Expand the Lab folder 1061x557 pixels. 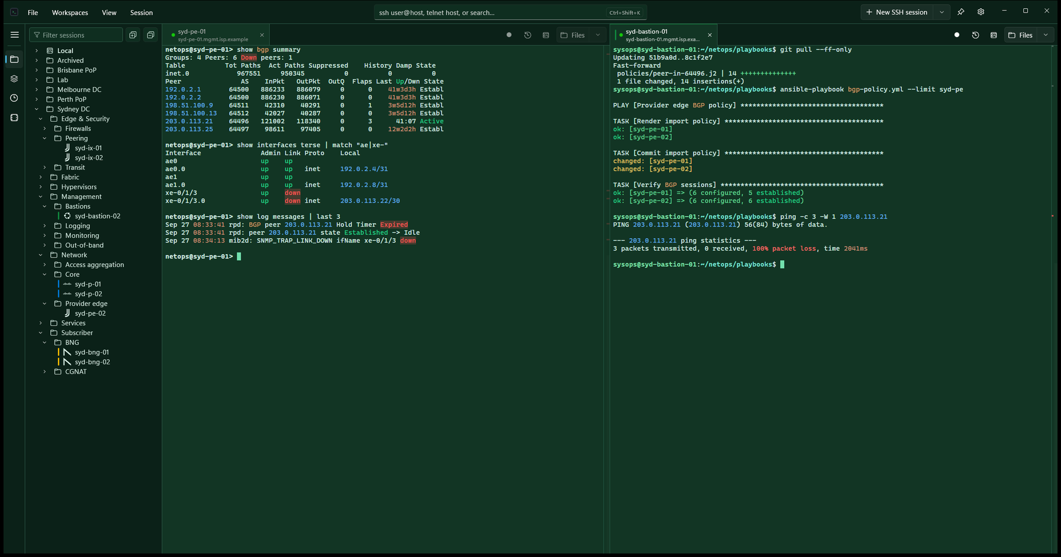coord(36,80)
